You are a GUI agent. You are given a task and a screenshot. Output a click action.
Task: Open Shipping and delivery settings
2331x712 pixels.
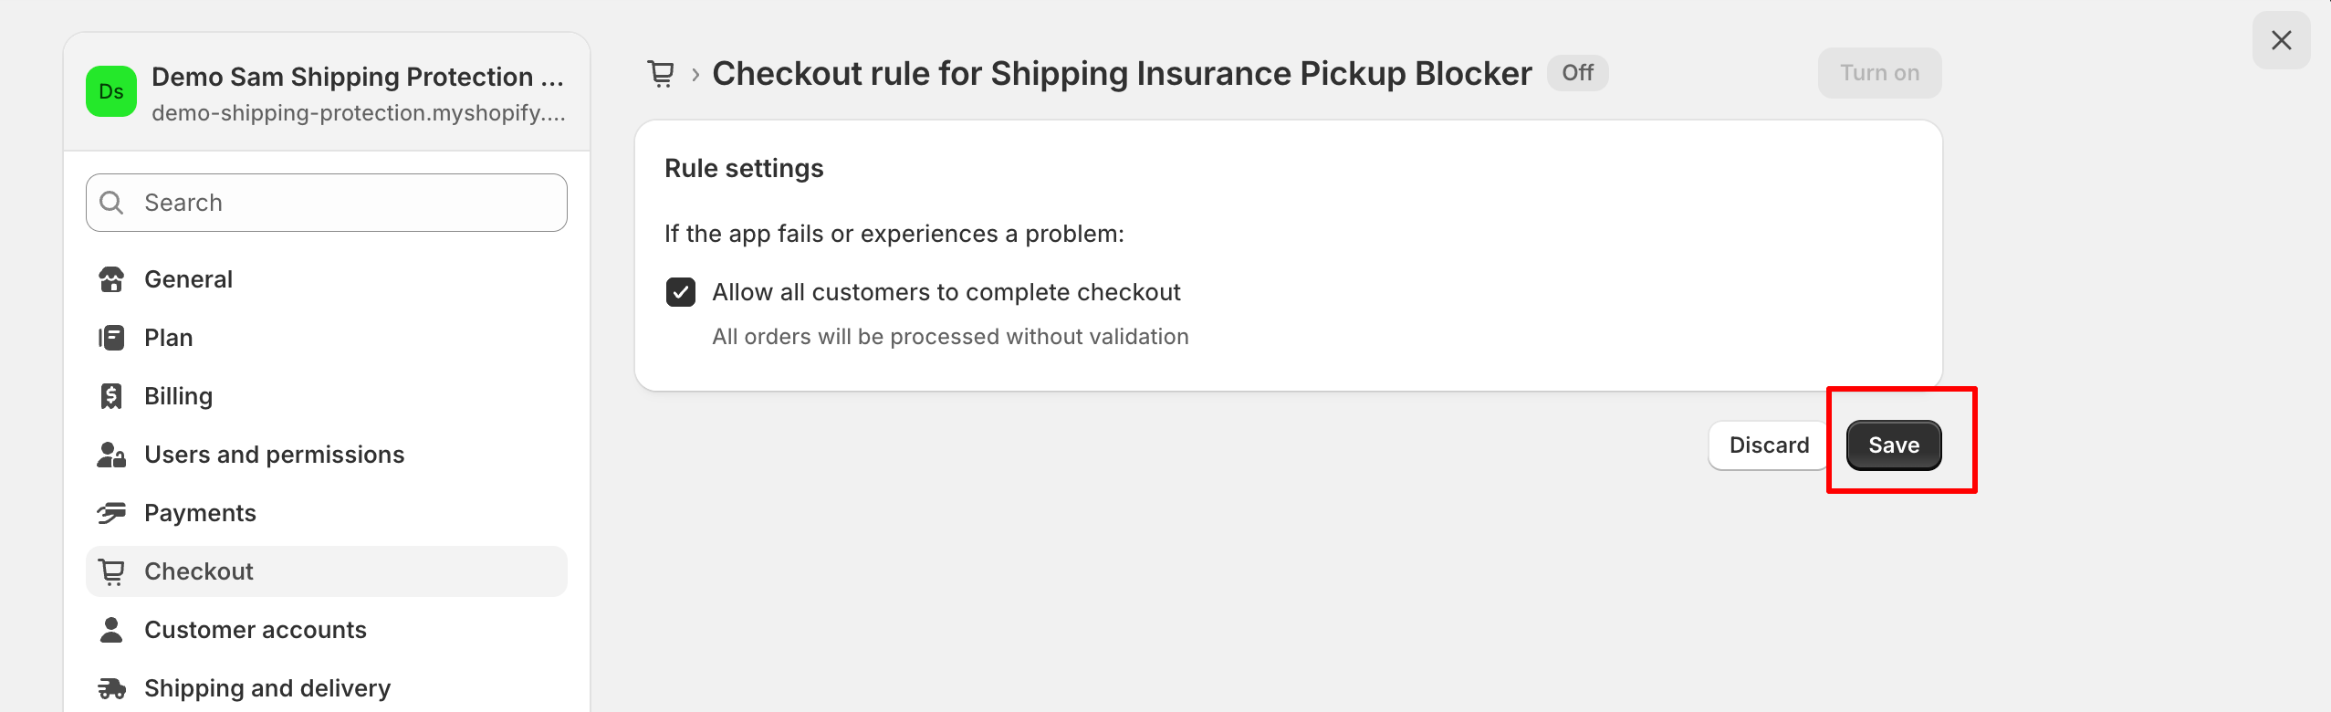pyautogui.click(x=267, y=688)
